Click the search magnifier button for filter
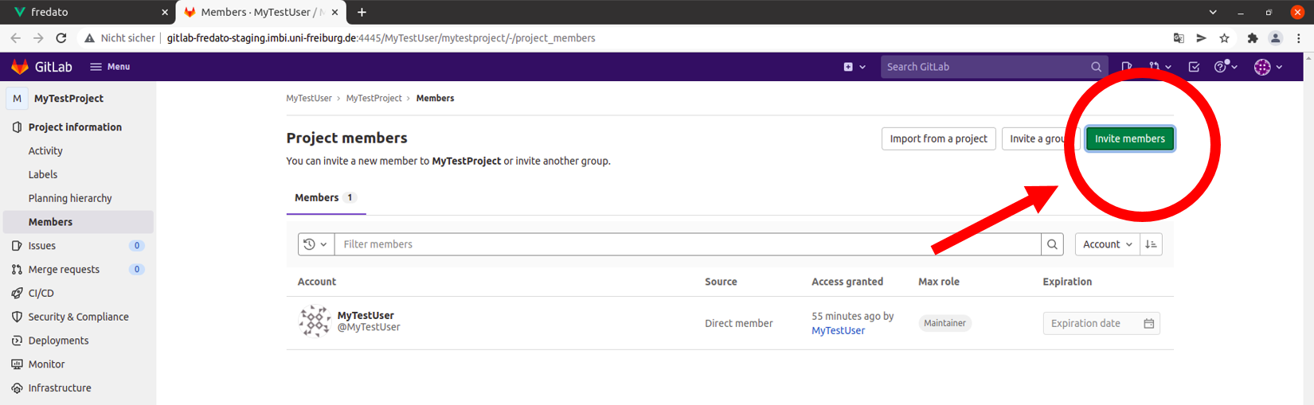This screenshot has width=1314, height=405. tap(1052, 244)
